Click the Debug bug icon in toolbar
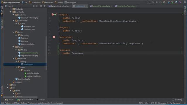The height and width of the screenshot is (105, 187). (x=157, y=2)
